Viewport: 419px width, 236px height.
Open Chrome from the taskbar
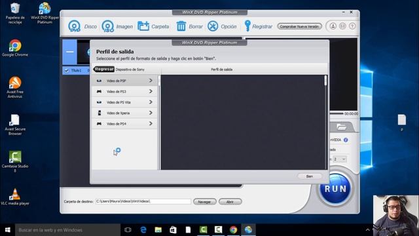pyautogui.click(x=233, y=230)
